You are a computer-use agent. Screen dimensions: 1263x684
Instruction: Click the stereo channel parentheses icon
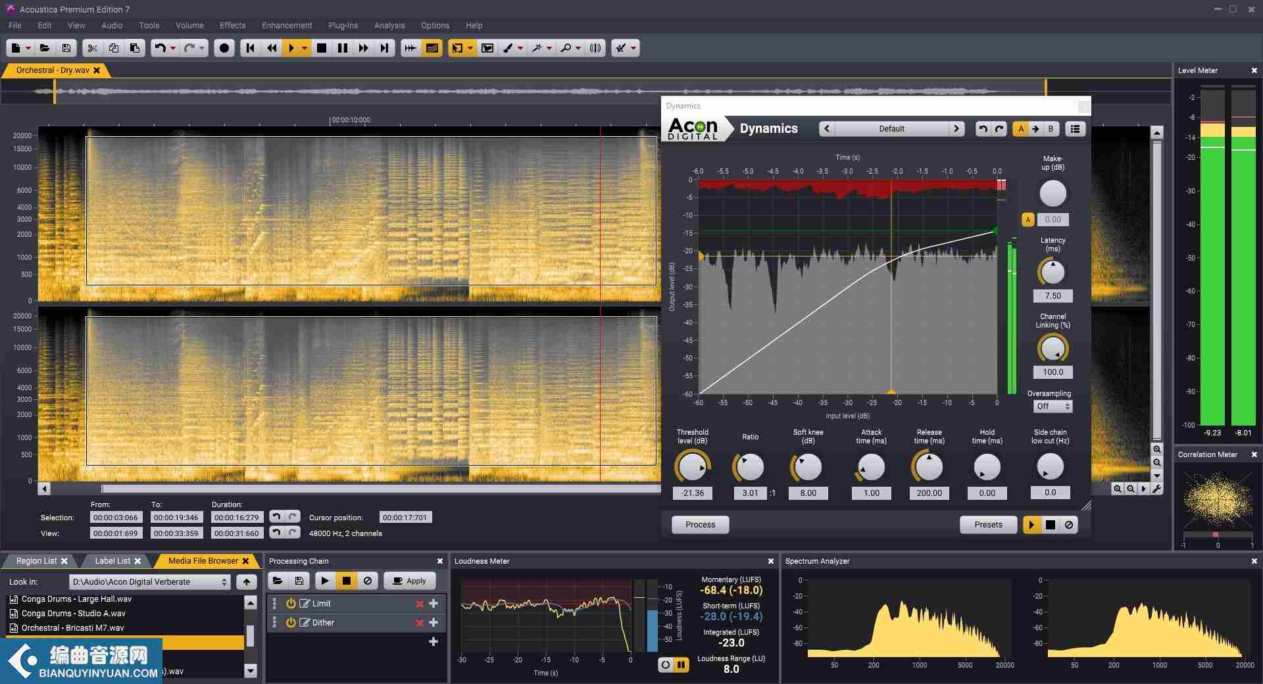(x=595, y=48)
